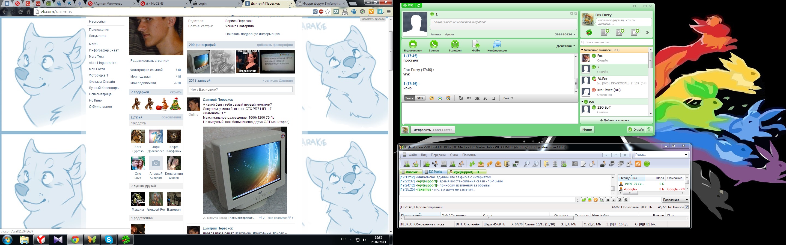
Task: Toggle the checkbox in the hub status bar
Action: [x=687, y=207]
